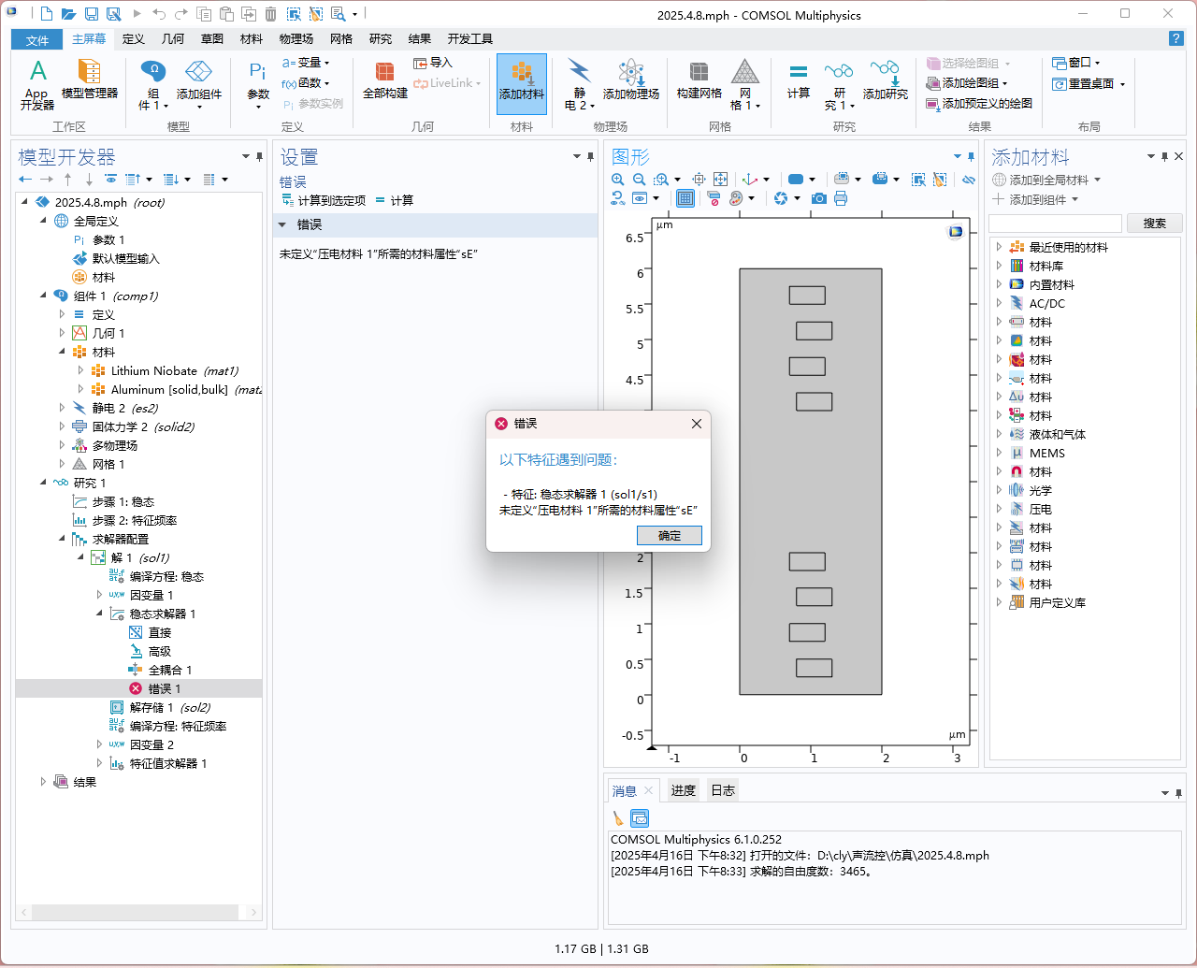This screenshot has height=968, width=1197.
Task: Click the New file icon in the quick-access toolbar
Action: tap(47, 14)
